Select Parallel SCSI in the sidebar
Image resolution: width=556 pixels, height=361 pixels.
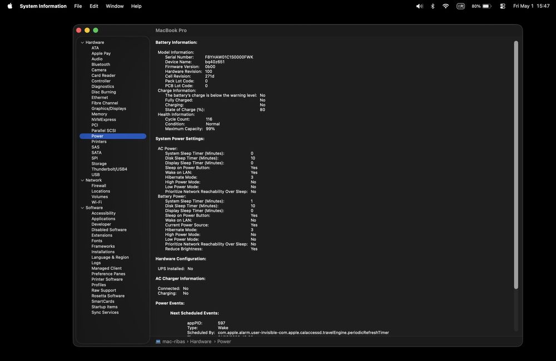pos(103,131)
